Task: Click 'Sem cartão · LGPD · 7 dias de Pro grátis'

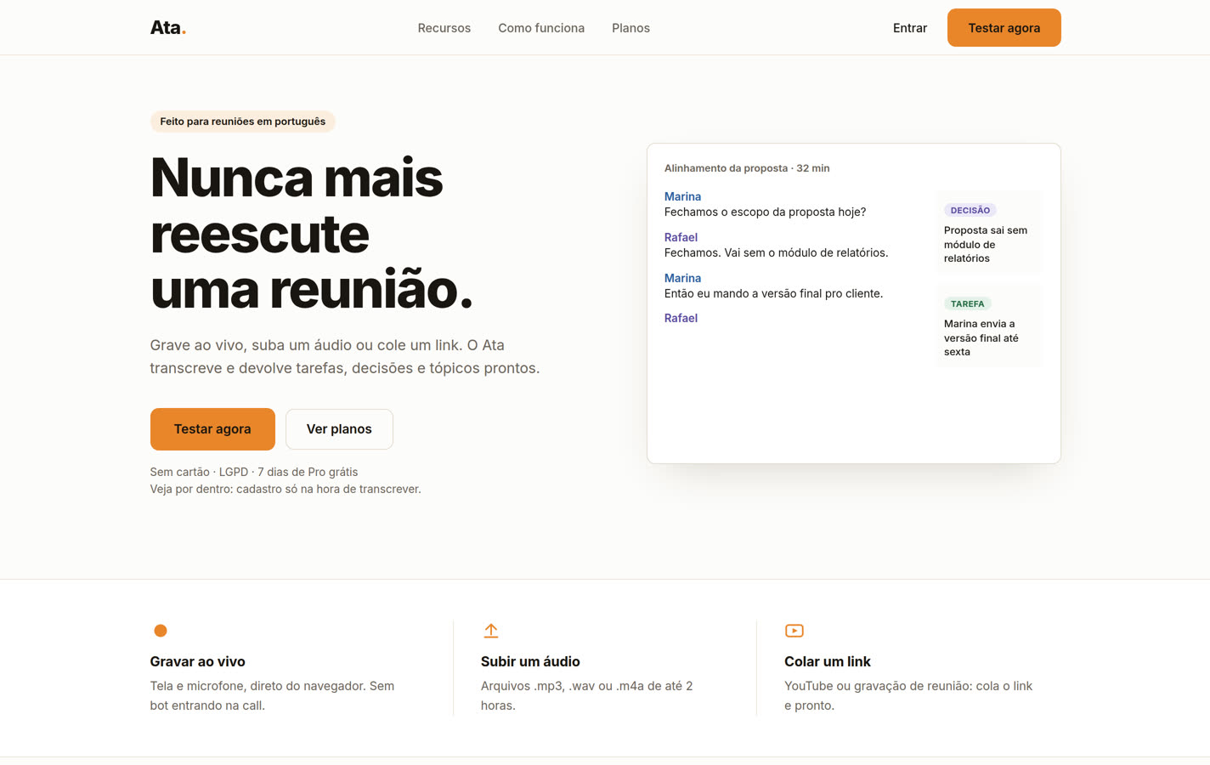Action: coord(254,472)
